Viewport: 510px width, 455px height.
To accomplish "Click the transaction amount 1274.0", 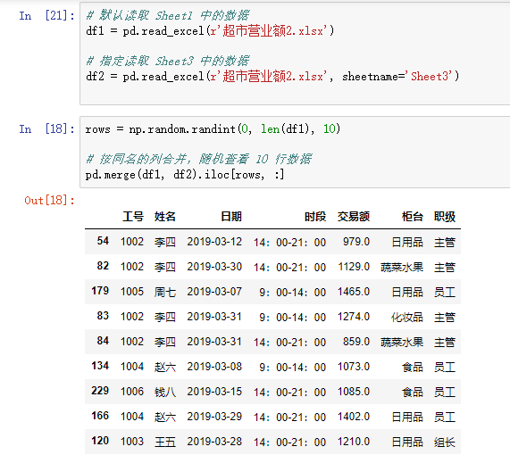I will 354,317.
